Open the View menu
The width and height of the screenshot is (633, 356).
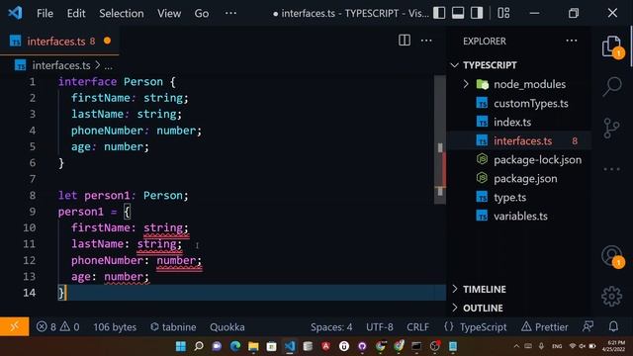click(x=169, y=13)
